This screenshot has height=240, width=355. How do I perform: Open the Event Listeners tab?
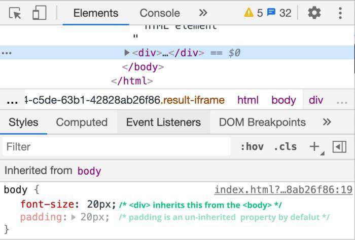pyautogui.click(x=163, y=123)
